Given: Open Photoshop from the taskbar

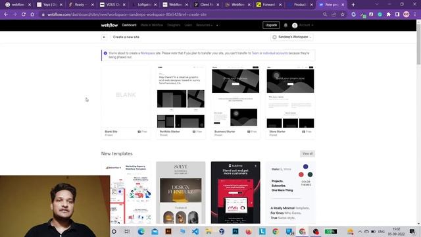Looking at the screenshot, I should [235, 231].
